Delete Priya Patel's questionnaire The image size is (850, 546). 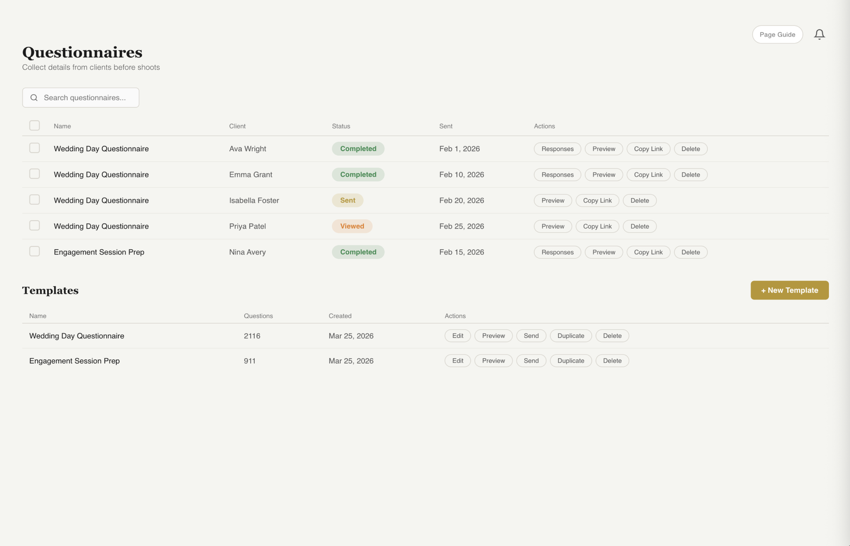[x=639, y=226]
